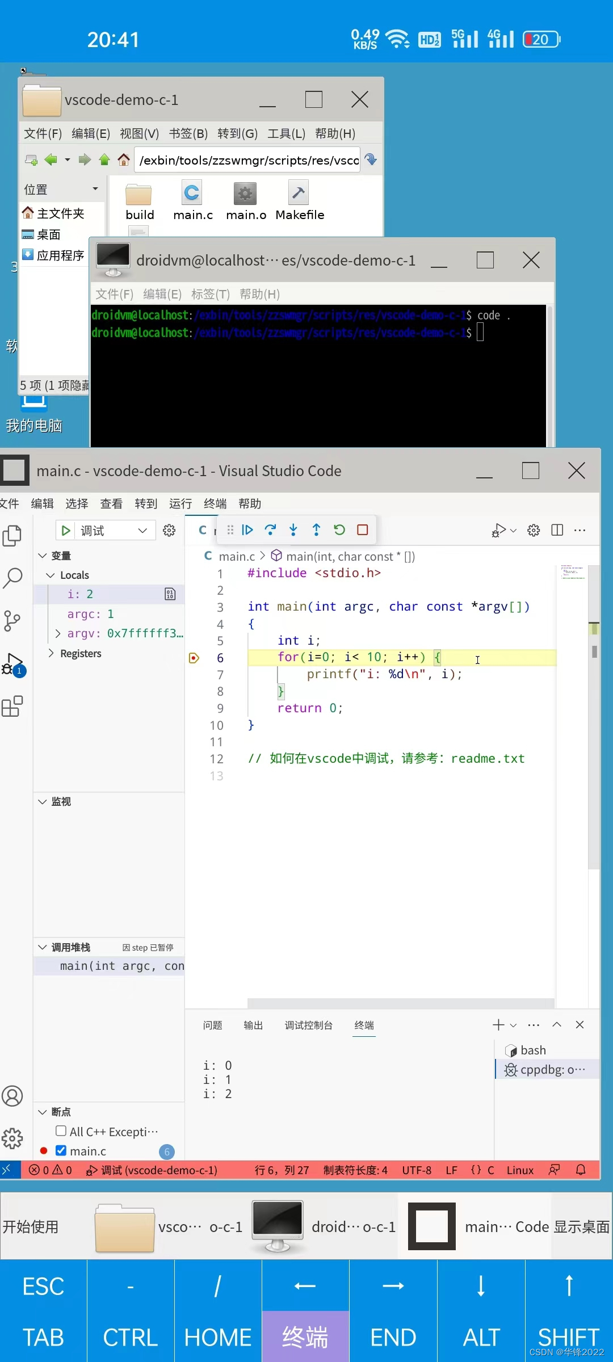This screenshot has height=1362, width=613.
Task: Collapse the 断点 section
Action: coord(42,1112)
